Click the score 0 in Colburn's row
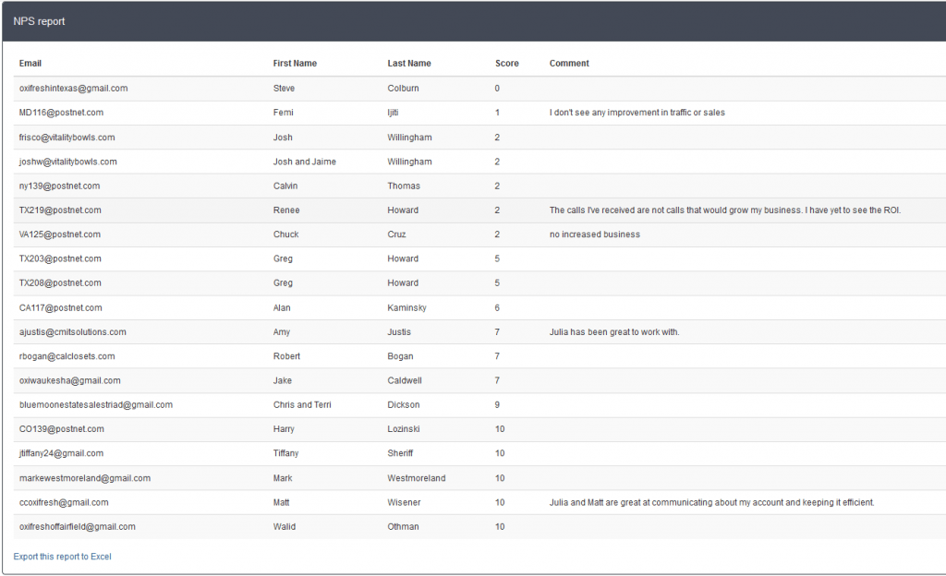Image resolution: width=946 pixels, height=576 pixels. 497,88
